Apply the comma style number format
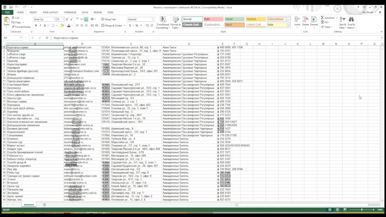 pos(141,26)
